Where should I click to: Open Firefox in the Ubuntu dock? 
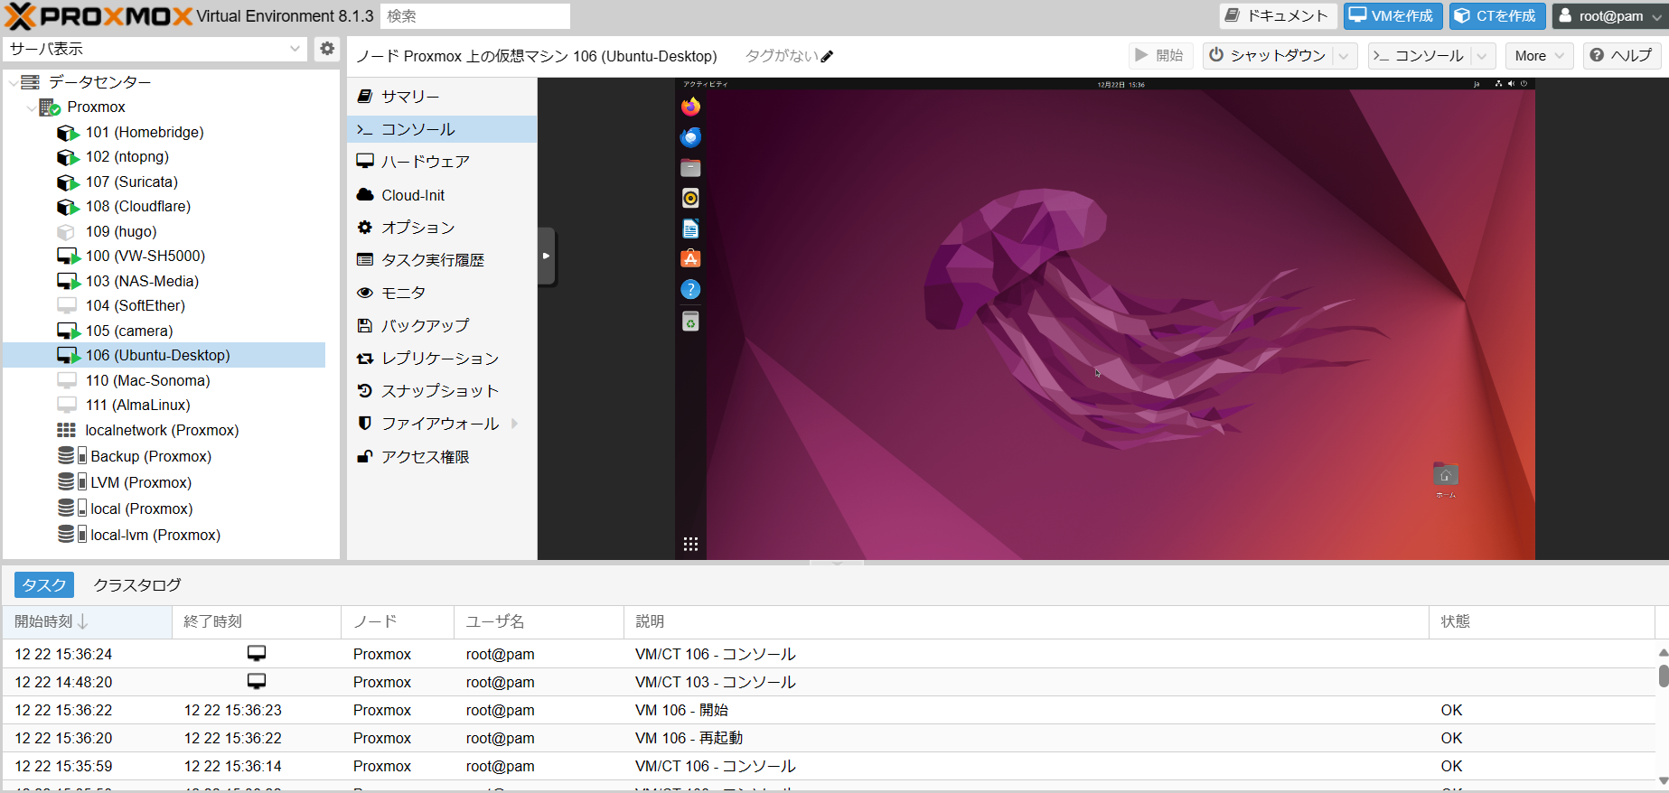click(x=690, y=107)
